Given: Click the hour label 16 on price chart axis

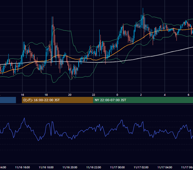Looking at the screenshot, I should 22,95.
